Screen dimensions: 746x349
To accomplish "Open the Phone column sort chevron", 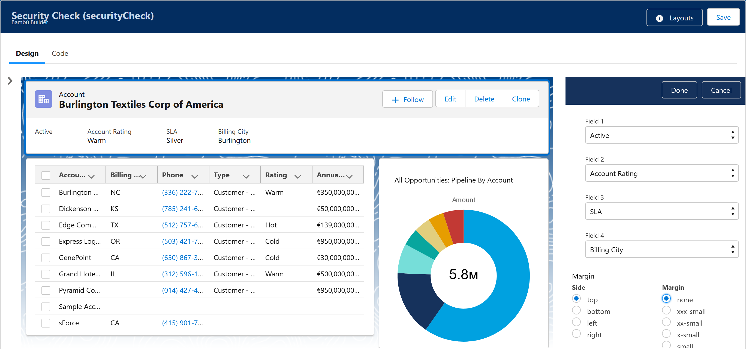I will point(195,176).
